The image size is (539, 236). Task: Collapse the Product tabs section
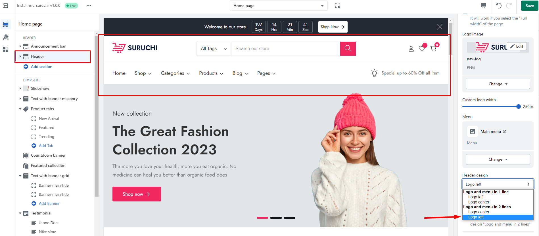(x=20, y=109)
